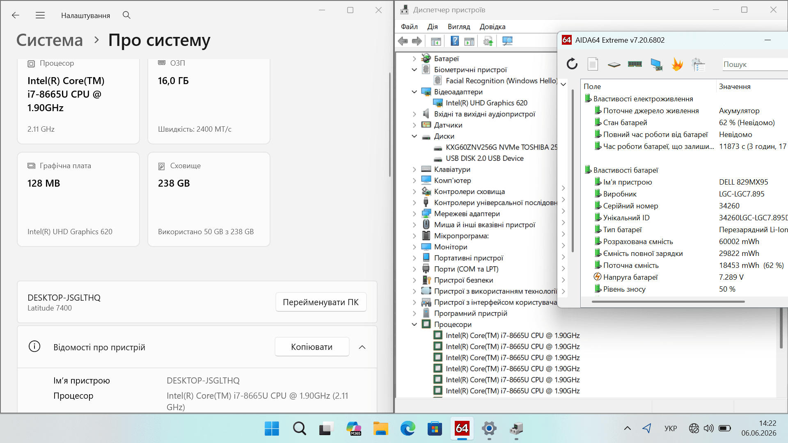Collapse the Відомості про пристрій section

tap(362, 347)
